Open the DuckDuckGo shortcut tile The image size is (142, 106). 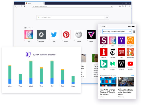pyautogui.click(x=130, y=52)
